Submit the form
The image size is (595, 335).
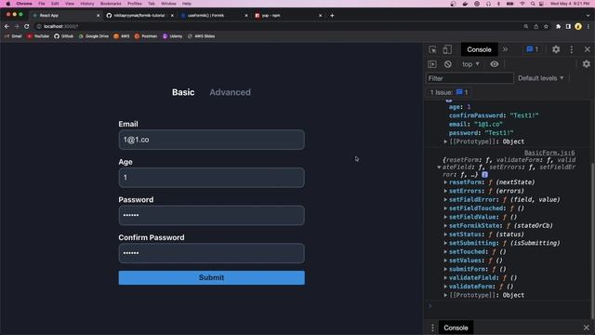click(x=211, y=277)
